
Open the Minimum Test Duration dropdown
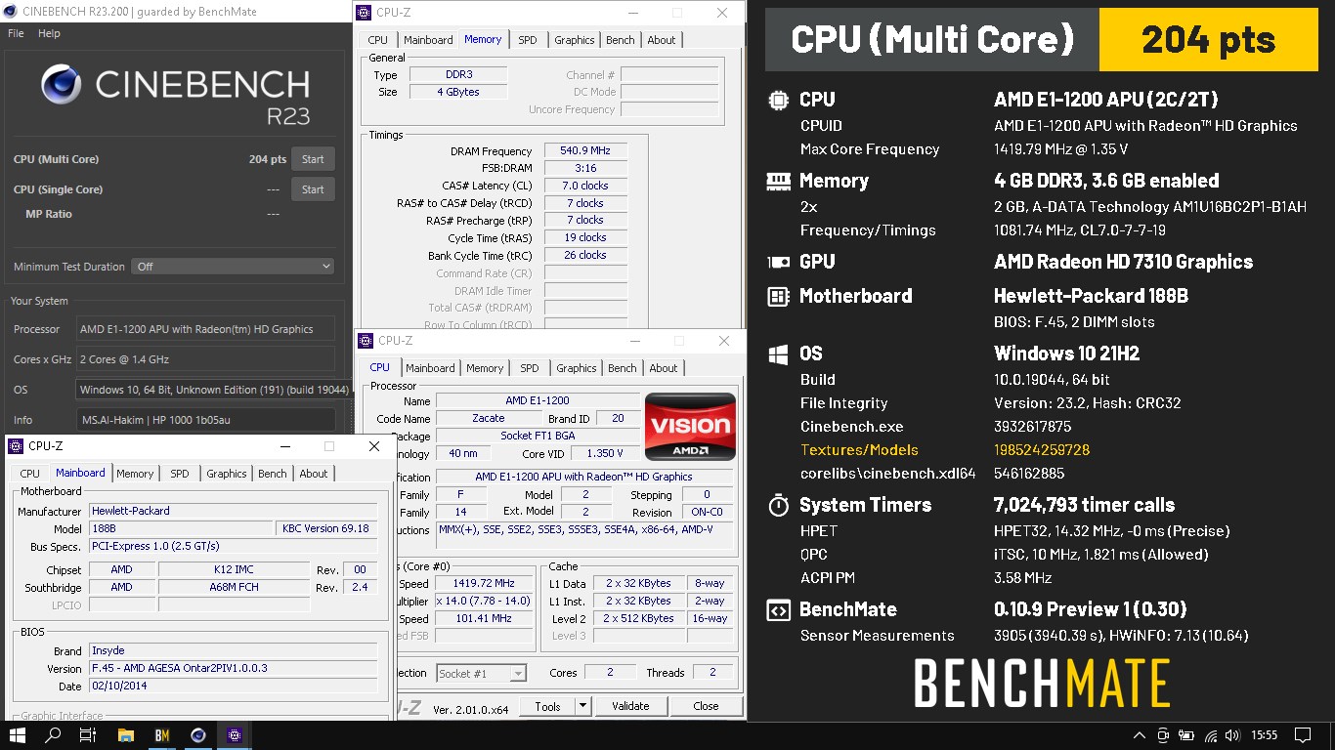[x=234, y=267]
